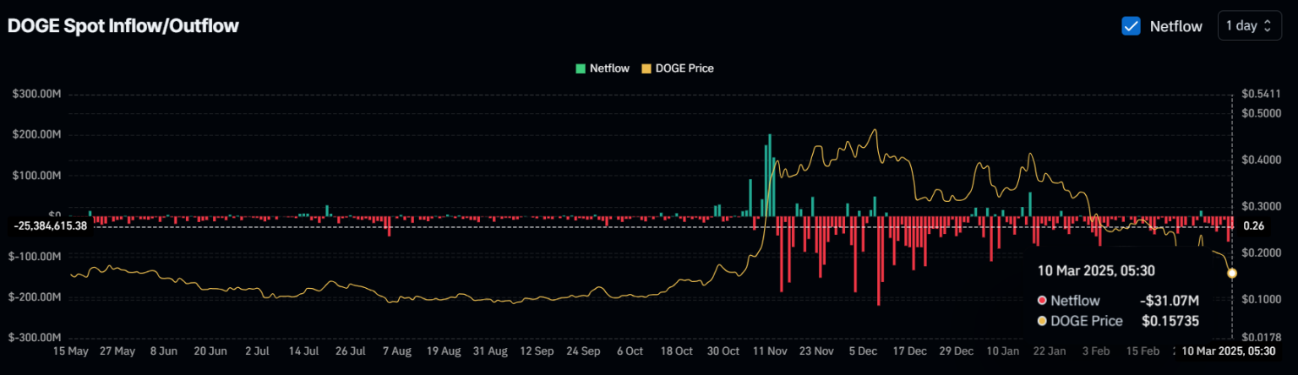Click the -25,384,615.38 value label
The height and width of the screenshot is (375, 1298).
(51, 226)
